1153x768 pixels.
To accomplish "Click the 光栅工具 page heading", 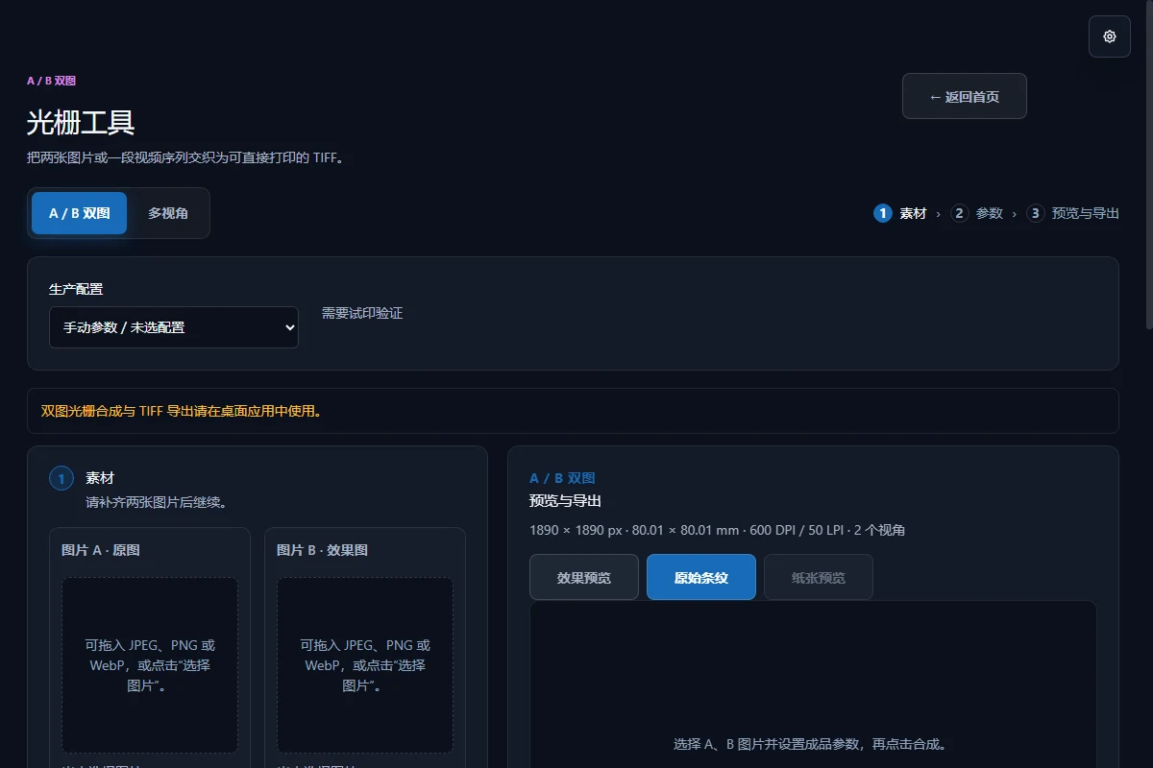I will pyautogui.click(x=81, y=123).
